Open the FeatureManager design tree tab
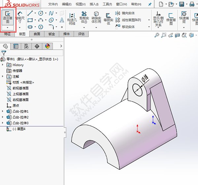 click(x=5, y=46)
